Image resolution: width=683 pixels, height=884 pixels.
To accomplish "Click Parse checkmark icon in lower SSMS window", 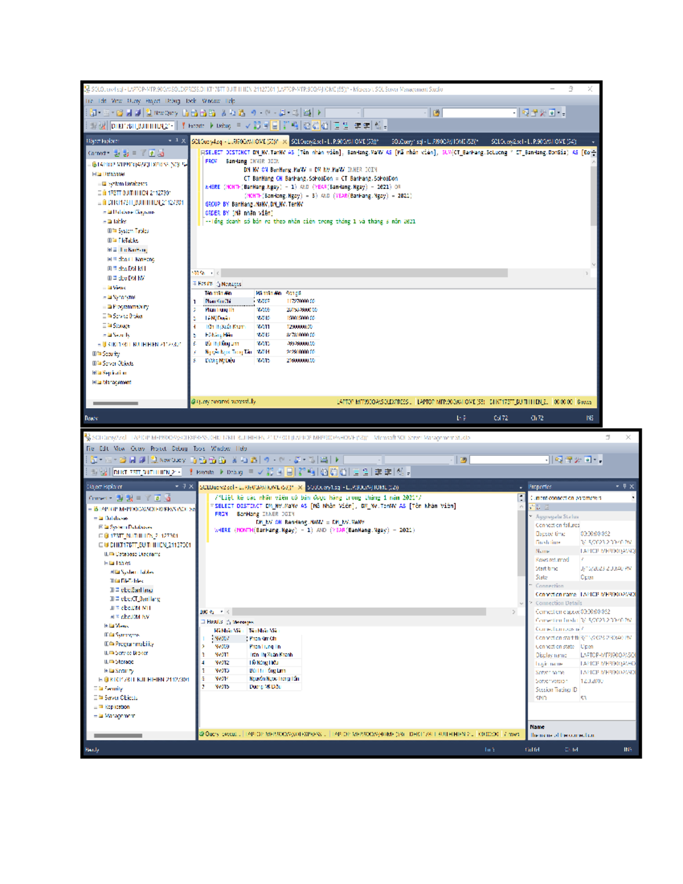I will coord(260,472).
